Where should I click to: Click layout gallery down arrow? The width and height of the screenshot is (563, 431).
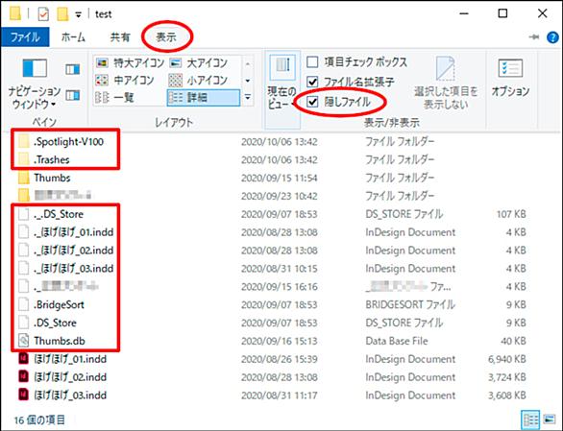pos(248,81)
